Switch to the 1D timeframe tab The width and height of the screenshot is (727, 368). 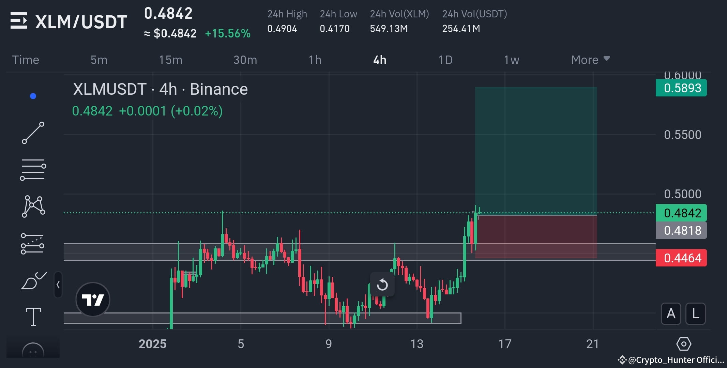coord(446,60)
